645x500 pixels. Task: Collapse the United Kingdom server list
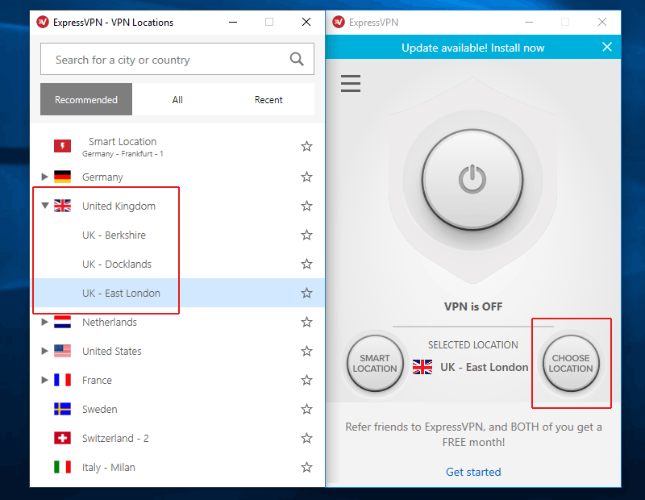pos(45,206)
